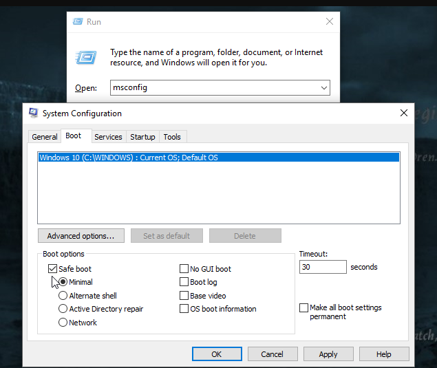Select the Minimal radio option
Image resolution: width=437 pixels, height=368 pixels.
click(x=63, y=282)
